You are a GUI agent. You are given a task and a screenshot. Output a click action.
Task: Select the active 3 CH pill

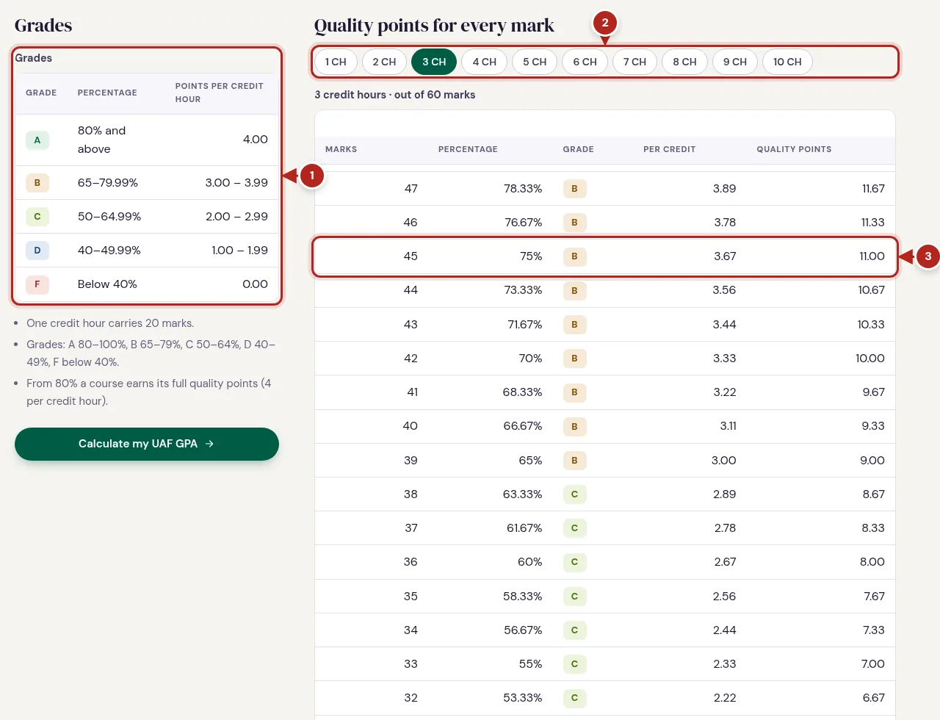pyautogui.click(x=434, y=62)
